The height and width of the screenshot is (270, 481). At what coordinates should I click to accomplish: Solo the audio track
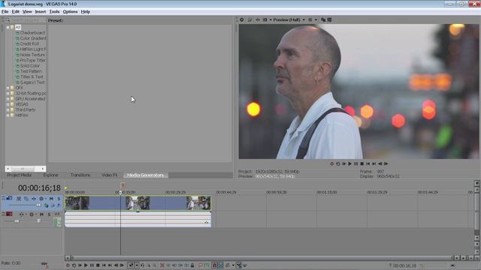click(49, 214)
